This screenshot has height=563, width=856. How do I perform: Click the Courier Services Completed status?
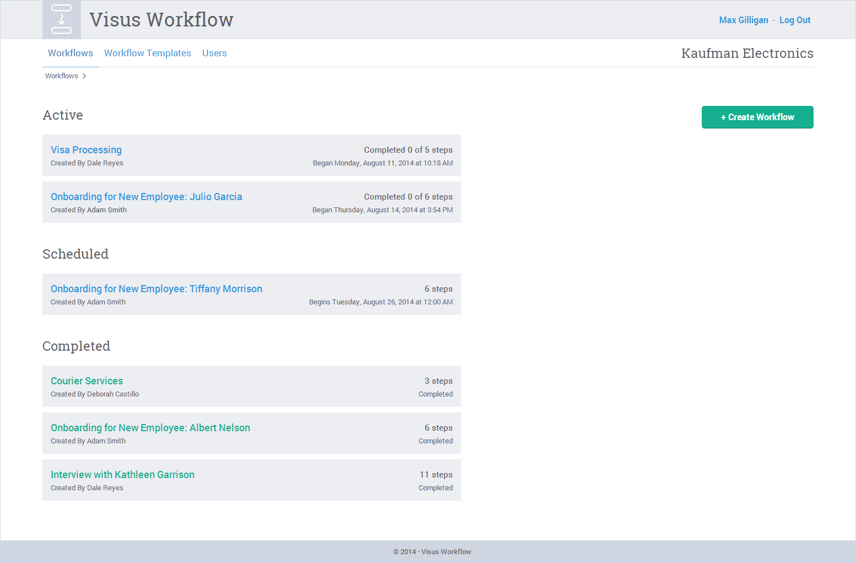coord(435,394)
